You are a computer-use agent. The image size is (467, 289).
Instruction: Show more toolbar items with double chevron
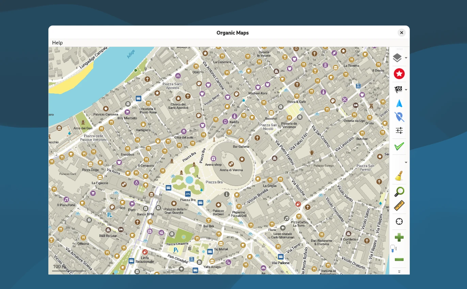click(399, 271)
